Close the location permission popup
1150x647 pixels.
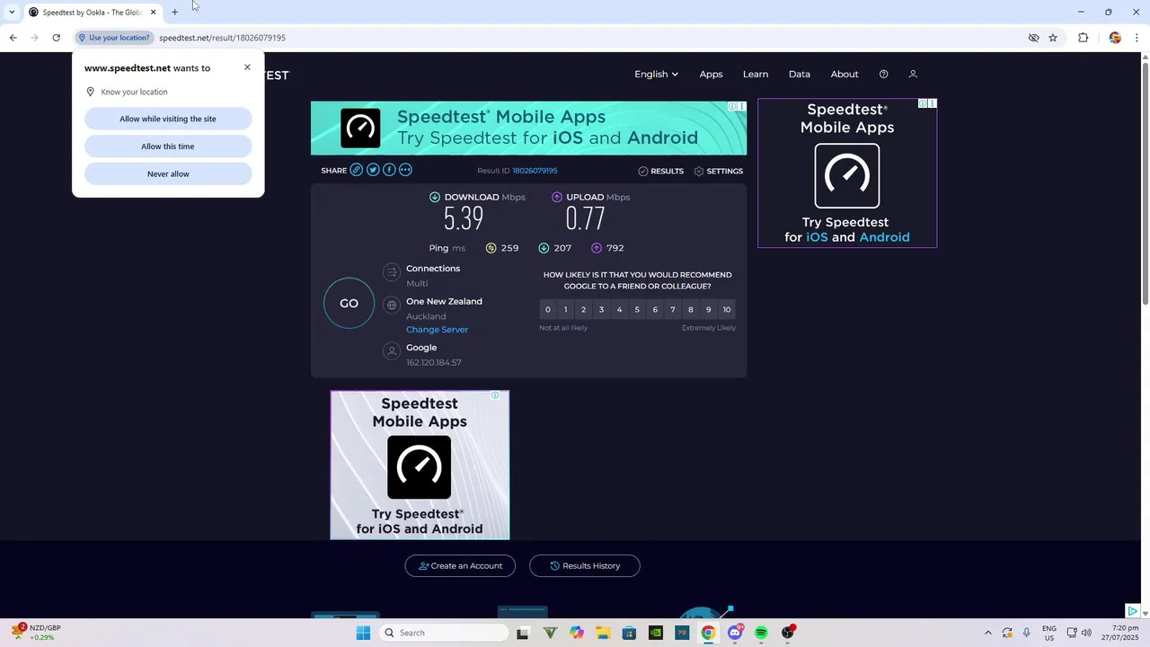coord(247,67)
